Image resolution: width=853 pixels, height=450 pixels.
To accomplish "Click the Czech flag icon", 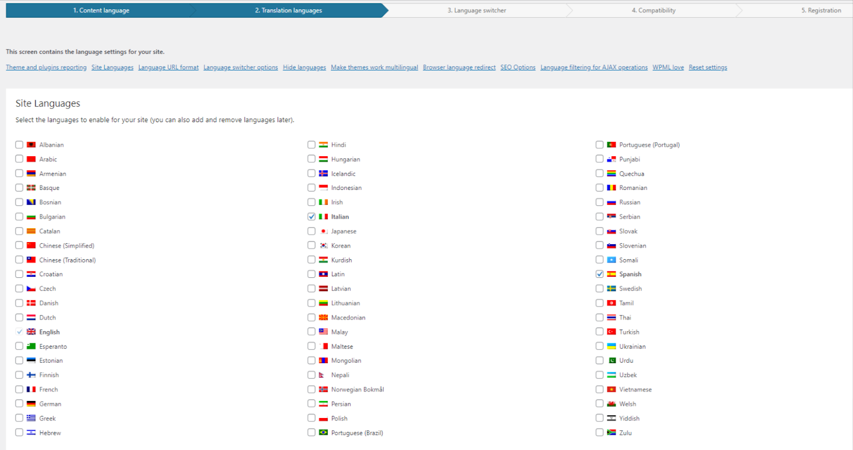I will [x=31, y=289].
